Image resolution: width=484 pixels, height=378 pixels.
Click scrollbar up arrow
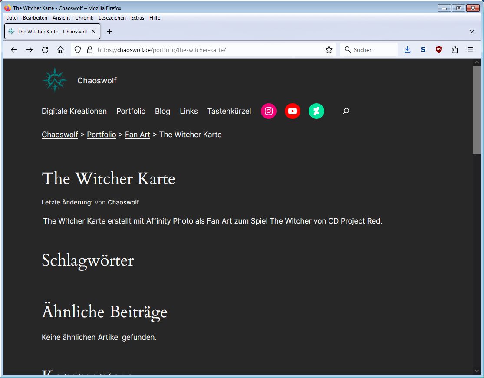coord(477,62)
